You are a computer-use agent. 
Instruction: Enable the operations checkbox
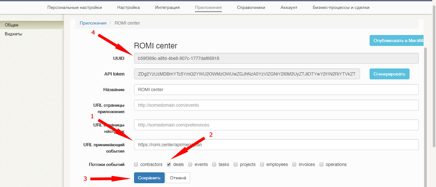click(x=322, y=164)
